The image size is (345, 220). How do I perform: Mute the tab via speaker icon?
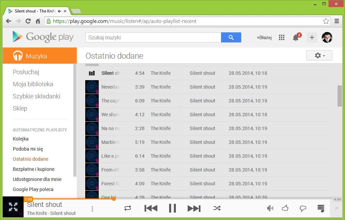point(59,11)
